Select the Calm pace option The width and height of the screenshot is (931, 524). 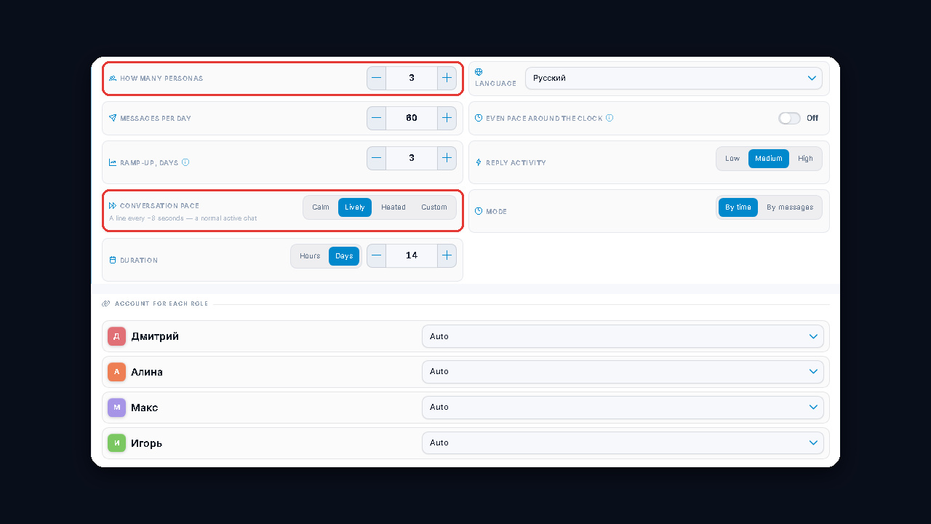(321, 207)
